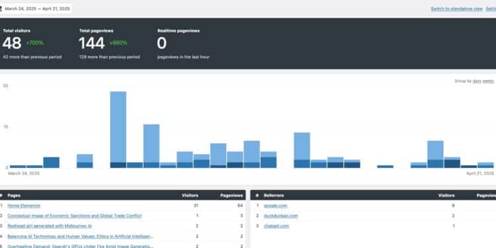Click the visitors count for chatgpt.com
The image size is (496, 248).
point(454,226)
